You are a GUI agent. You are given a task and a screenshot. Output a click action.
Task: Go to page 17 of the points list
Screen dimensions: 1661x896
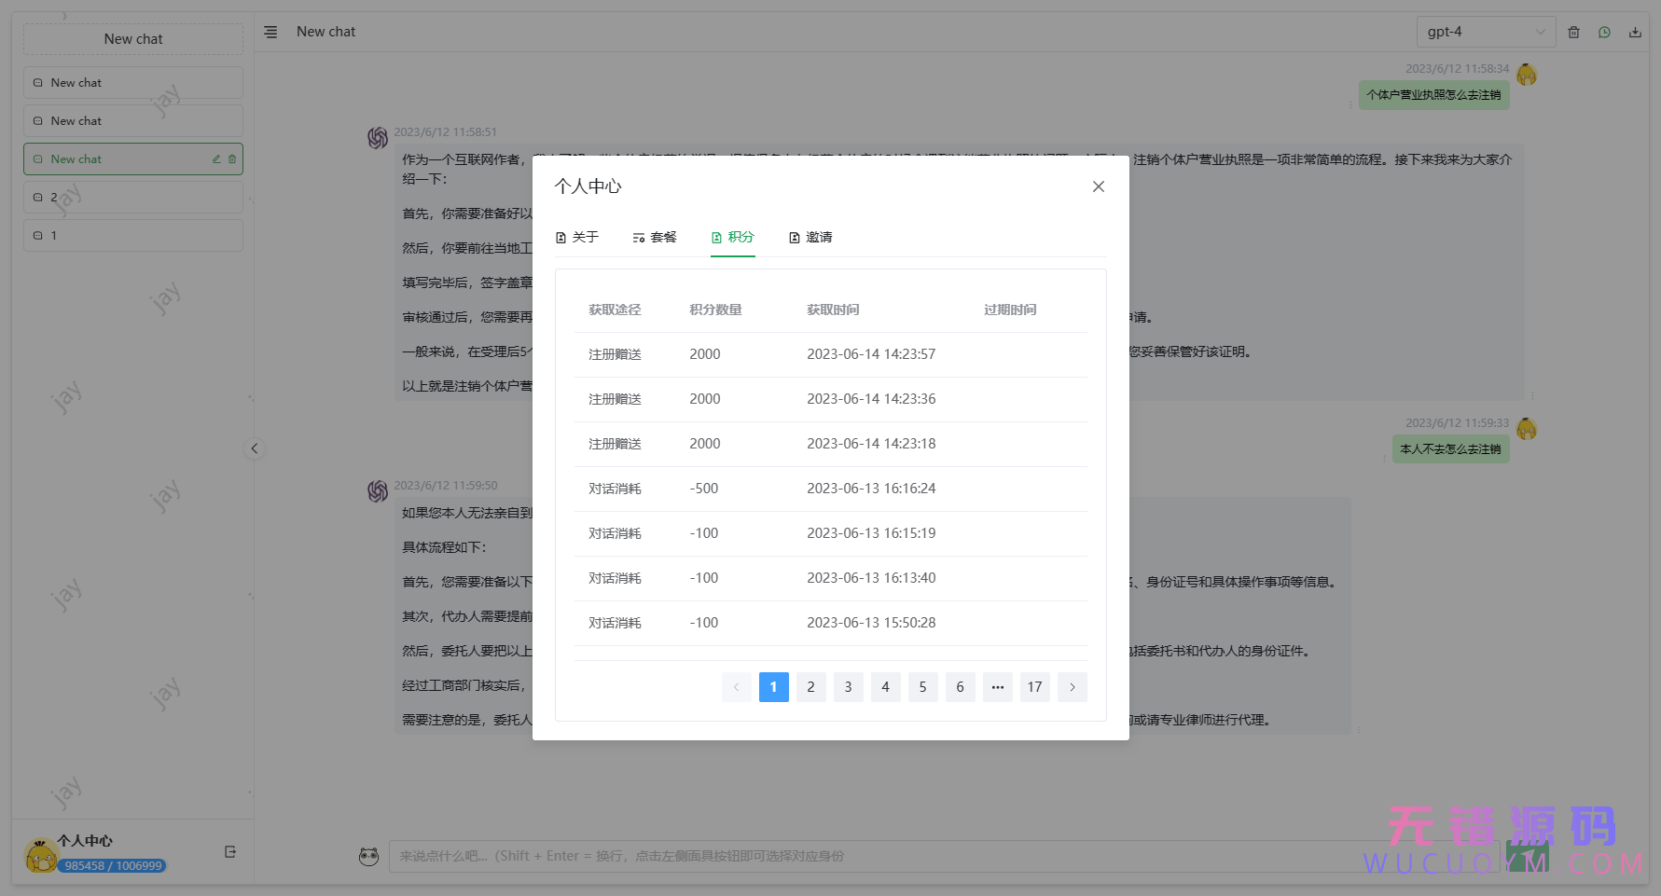(1034, 687)
